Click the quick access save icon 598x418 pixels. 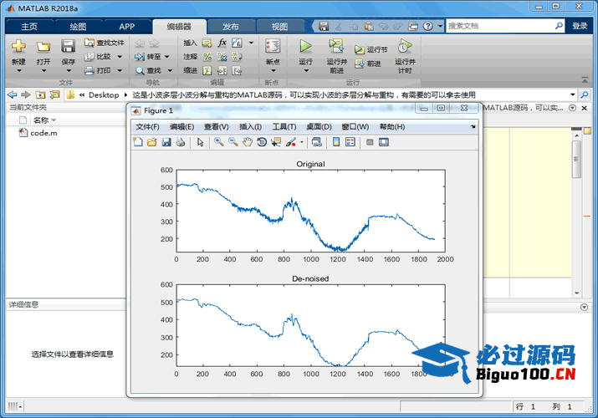pyautogui.click(x=324, y=26)
